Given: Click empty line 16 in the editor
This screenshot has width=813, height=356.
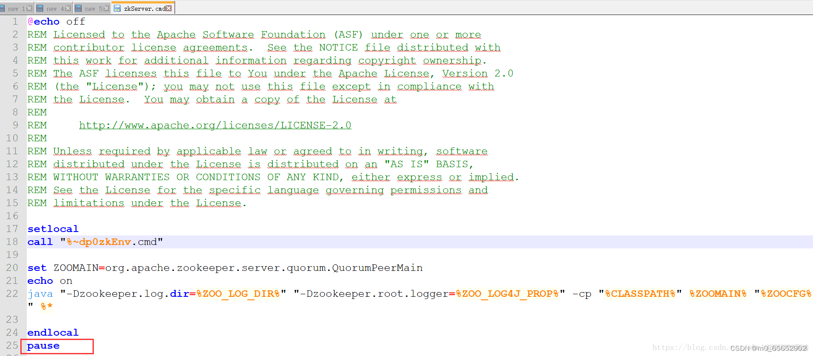Looking at the screenshot, I should (x=419, y=216).
